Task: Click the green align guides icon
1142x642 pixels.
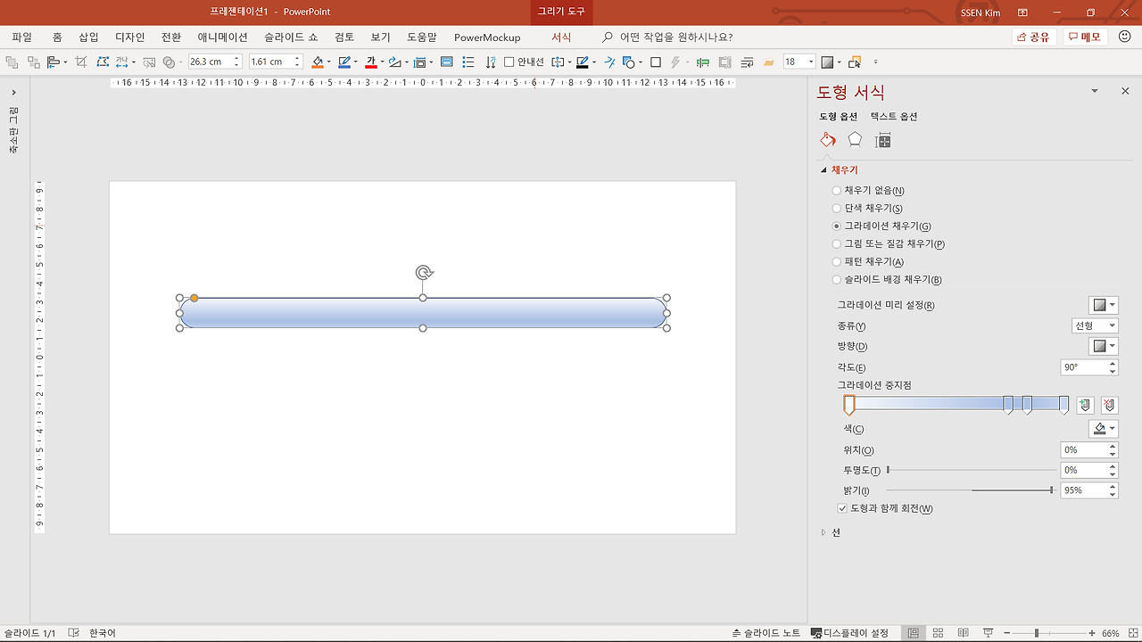Action: coord(703,62)
